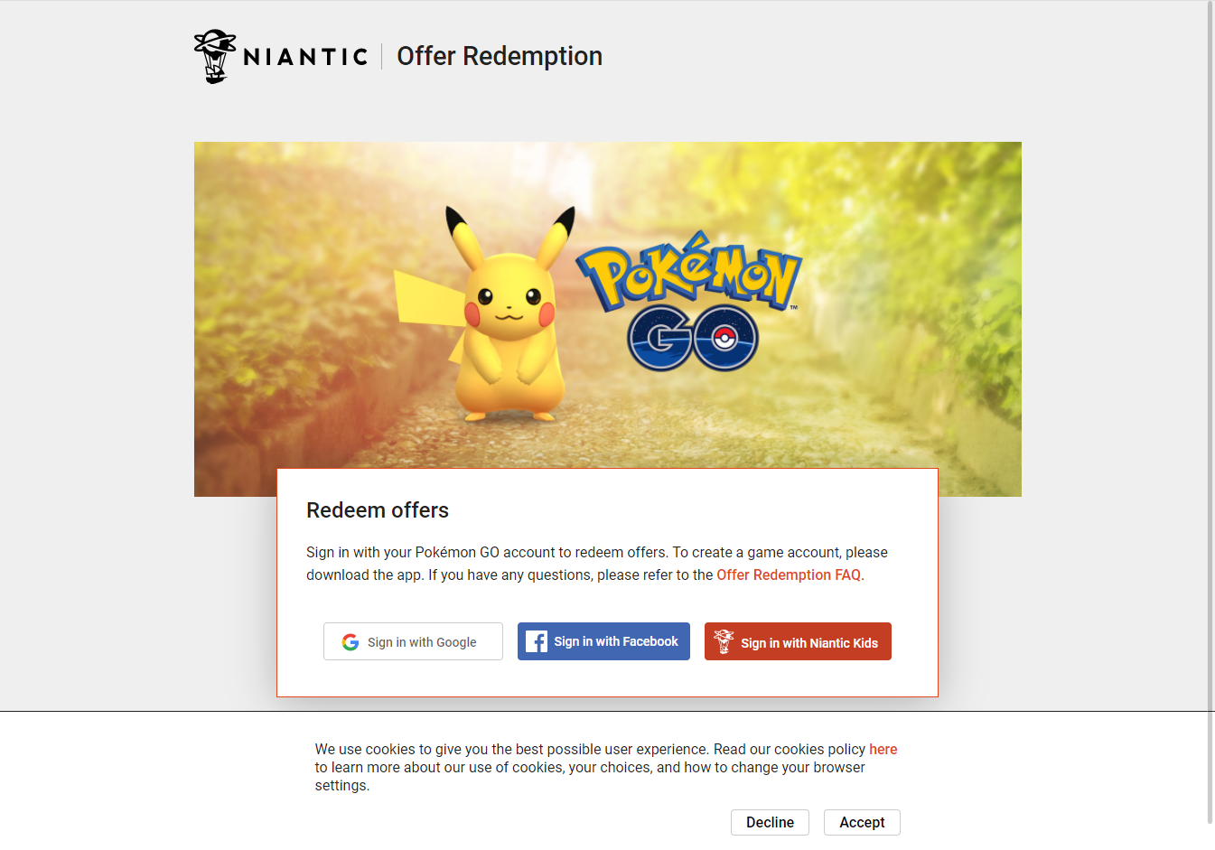Open cookies policy 'here' link

883,749
